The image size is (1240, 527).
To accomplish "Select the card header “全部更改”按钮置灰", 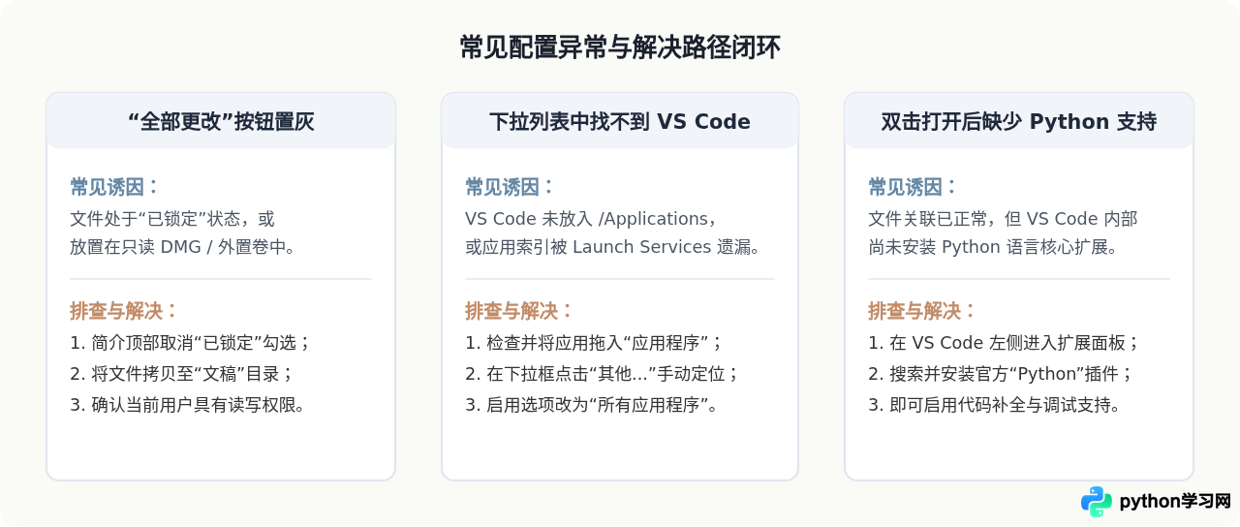I will 221,121.
